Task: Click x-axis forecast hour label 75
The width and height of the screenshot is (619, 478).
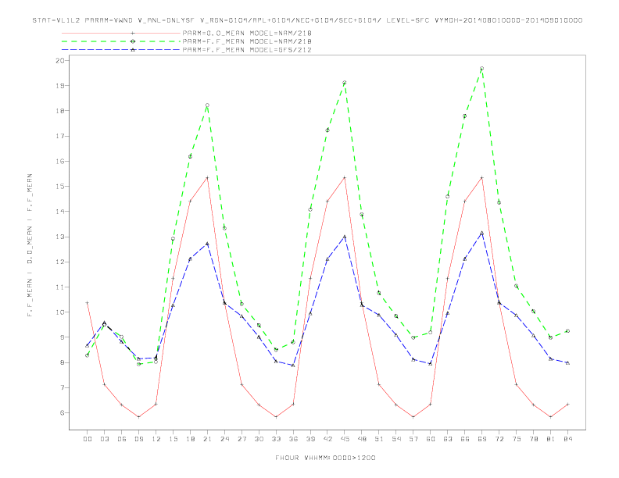Action: [517, 439]
